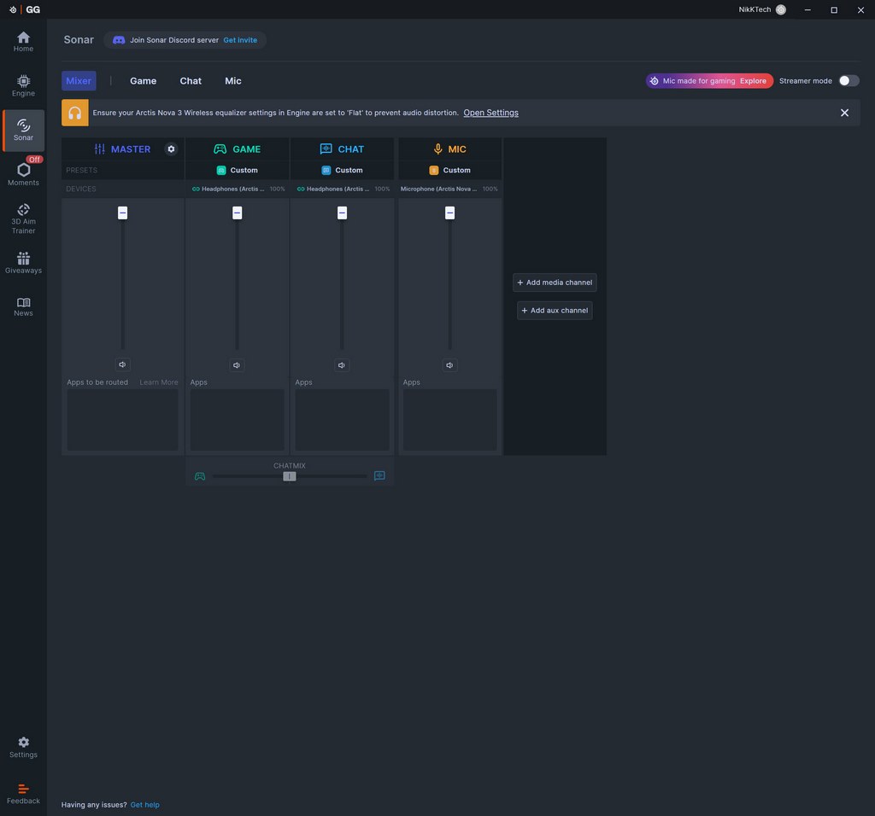Viewport: 875px width, 816px height.
Task: Launch 3D Aim Trainer from sidebar
Action: [23, 218]
